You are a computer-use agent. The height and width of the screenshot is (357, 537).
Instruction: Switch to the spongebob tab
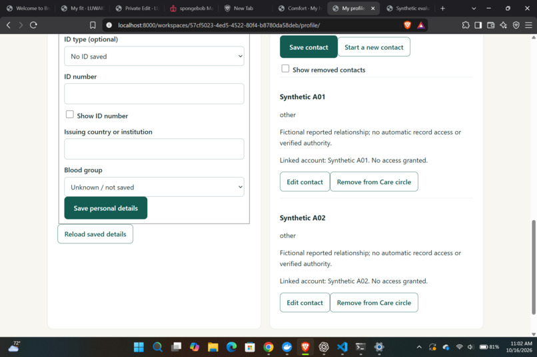192,8
